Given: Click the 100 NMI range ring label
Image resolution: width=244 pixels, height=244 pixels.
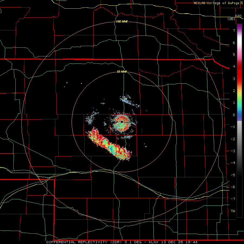Looking at the screenshot, I should click(122, 21).
